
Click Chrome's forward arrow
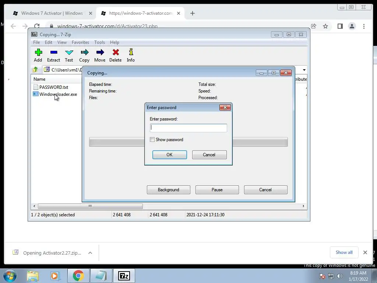click(x=25, y=26)
